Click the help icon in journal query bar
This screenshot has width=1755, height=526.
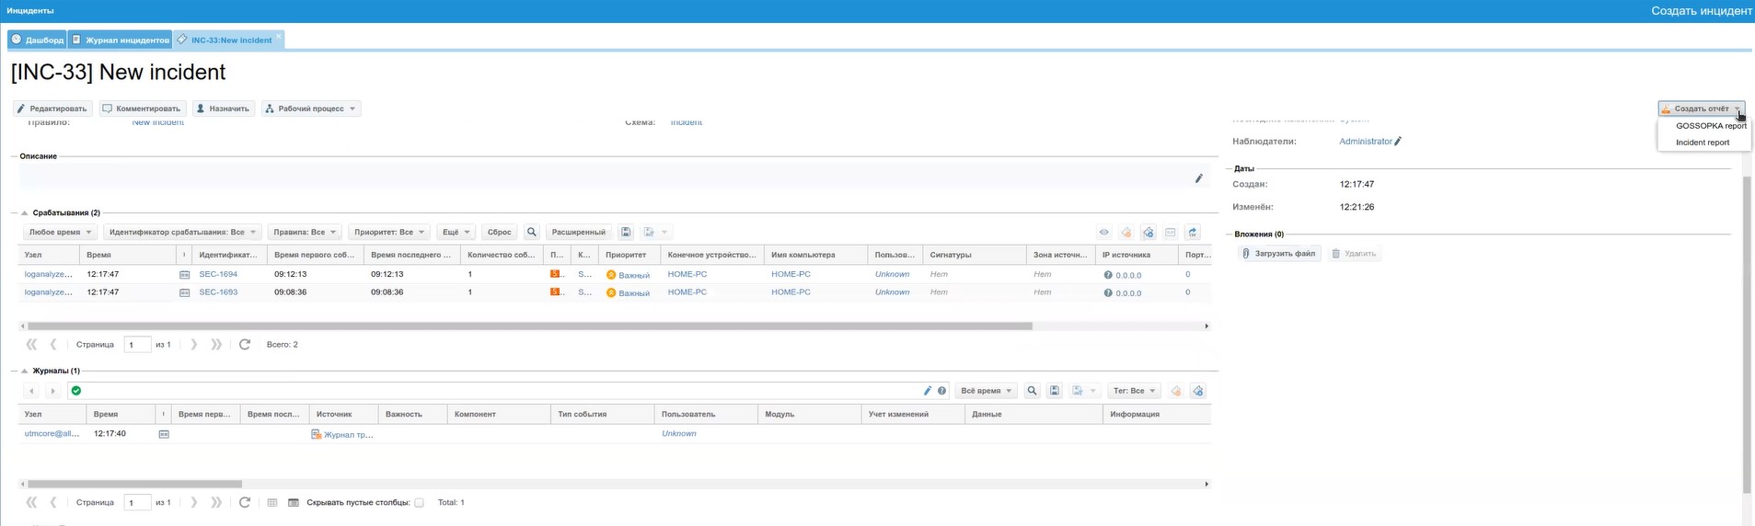click(941, 391)
